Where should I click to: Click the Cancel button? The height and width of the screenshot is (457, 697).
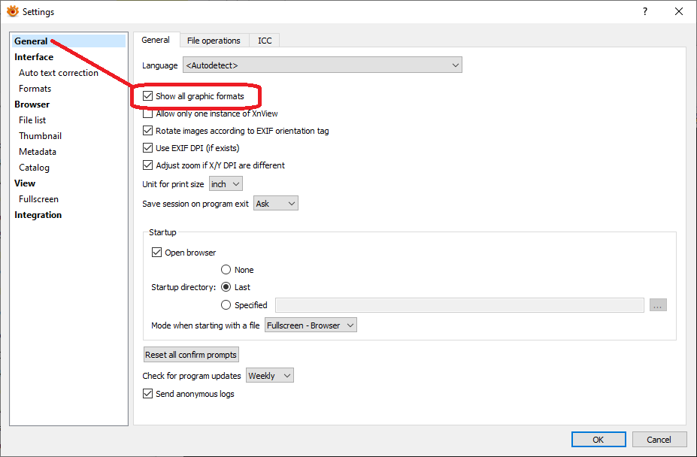click(x=659, y=439)
